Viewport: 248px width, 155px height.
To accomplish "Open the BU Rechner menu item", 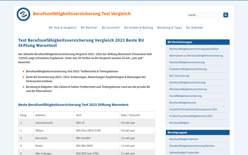I will coord(89,28).
